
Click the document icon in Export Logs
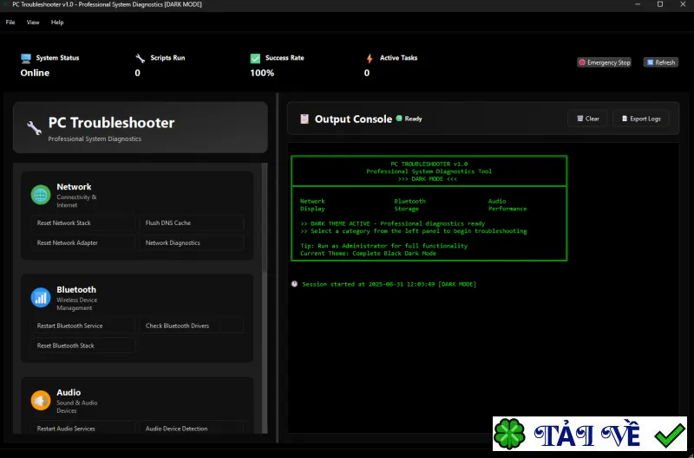625,119
